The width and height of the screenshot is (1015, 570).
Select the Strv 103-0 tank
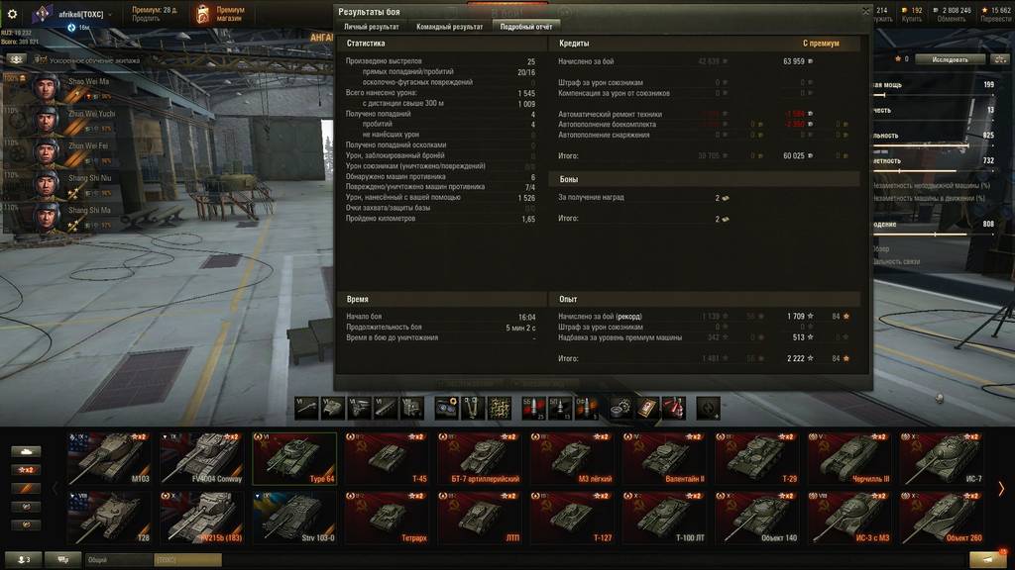(294, 517)
